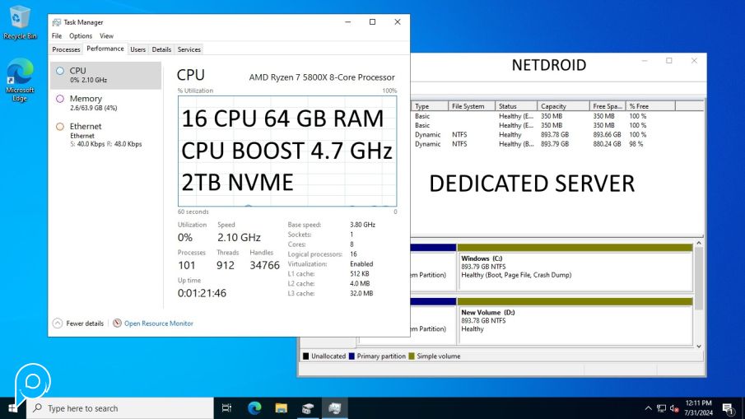Open the Options menu in Task Manager

pos(81,36)
